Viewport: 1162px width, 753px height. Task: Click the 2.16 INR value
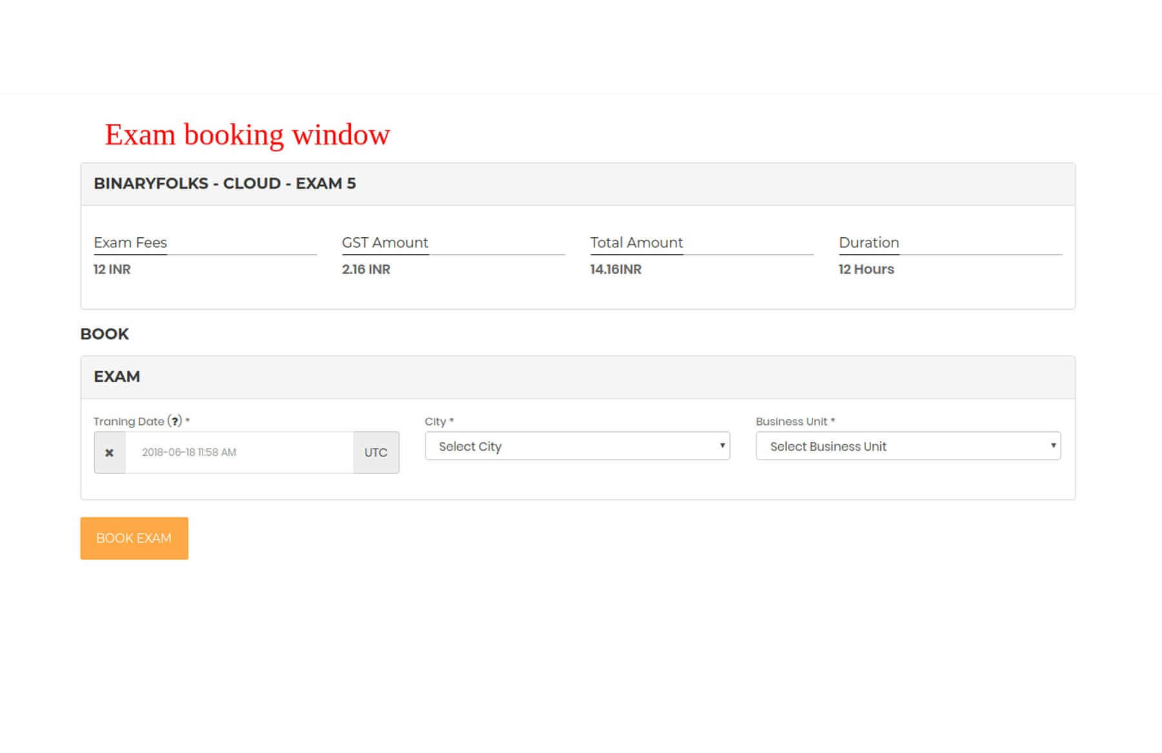366,269
